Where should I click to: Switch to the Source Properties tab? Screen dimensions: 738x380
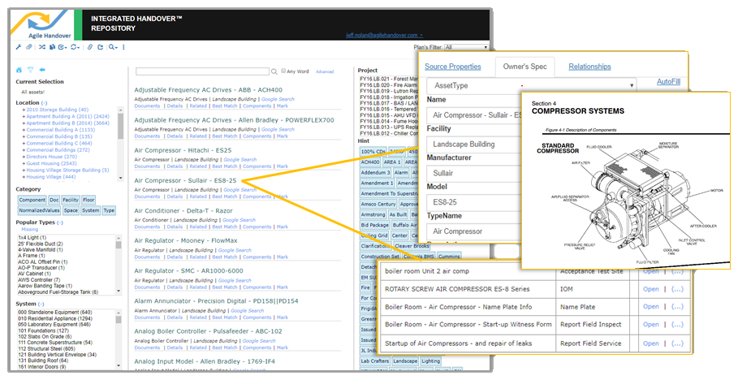click(x=453, y=67)
